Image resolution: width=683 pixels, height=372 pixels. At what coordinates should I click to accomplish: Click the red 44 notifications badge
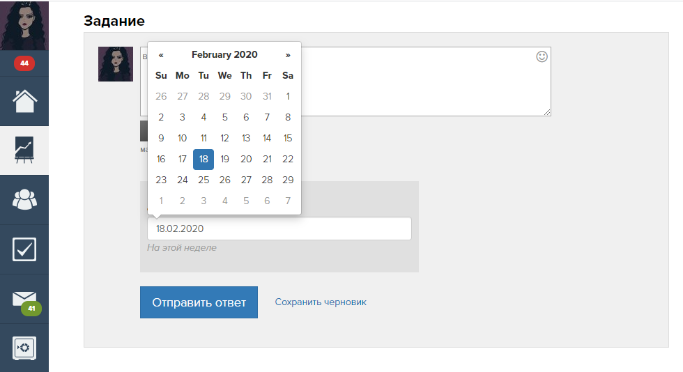pos(24,63)
